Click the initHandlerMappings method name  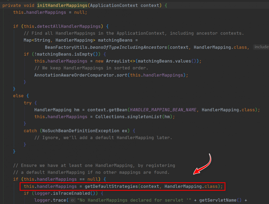[62, 5]
